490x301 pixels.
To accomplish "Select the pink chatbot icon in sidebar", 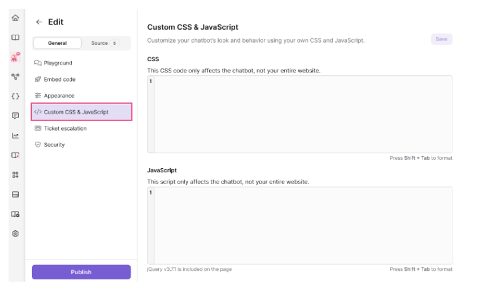I will [x=16, y=57].
